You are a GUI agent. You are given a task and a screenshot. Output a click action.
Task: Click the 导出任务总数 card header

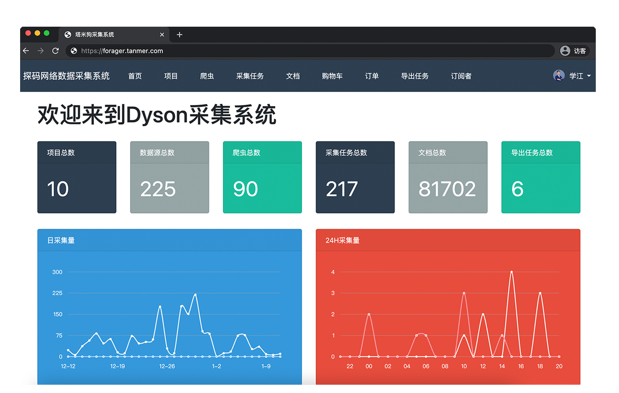[x=541, y=152]
